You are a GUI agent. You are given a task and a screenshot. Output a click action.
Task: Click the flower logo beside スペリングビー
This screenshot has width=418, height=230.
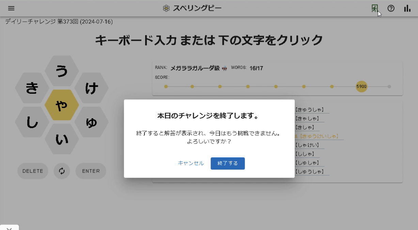tap(166, 7)
